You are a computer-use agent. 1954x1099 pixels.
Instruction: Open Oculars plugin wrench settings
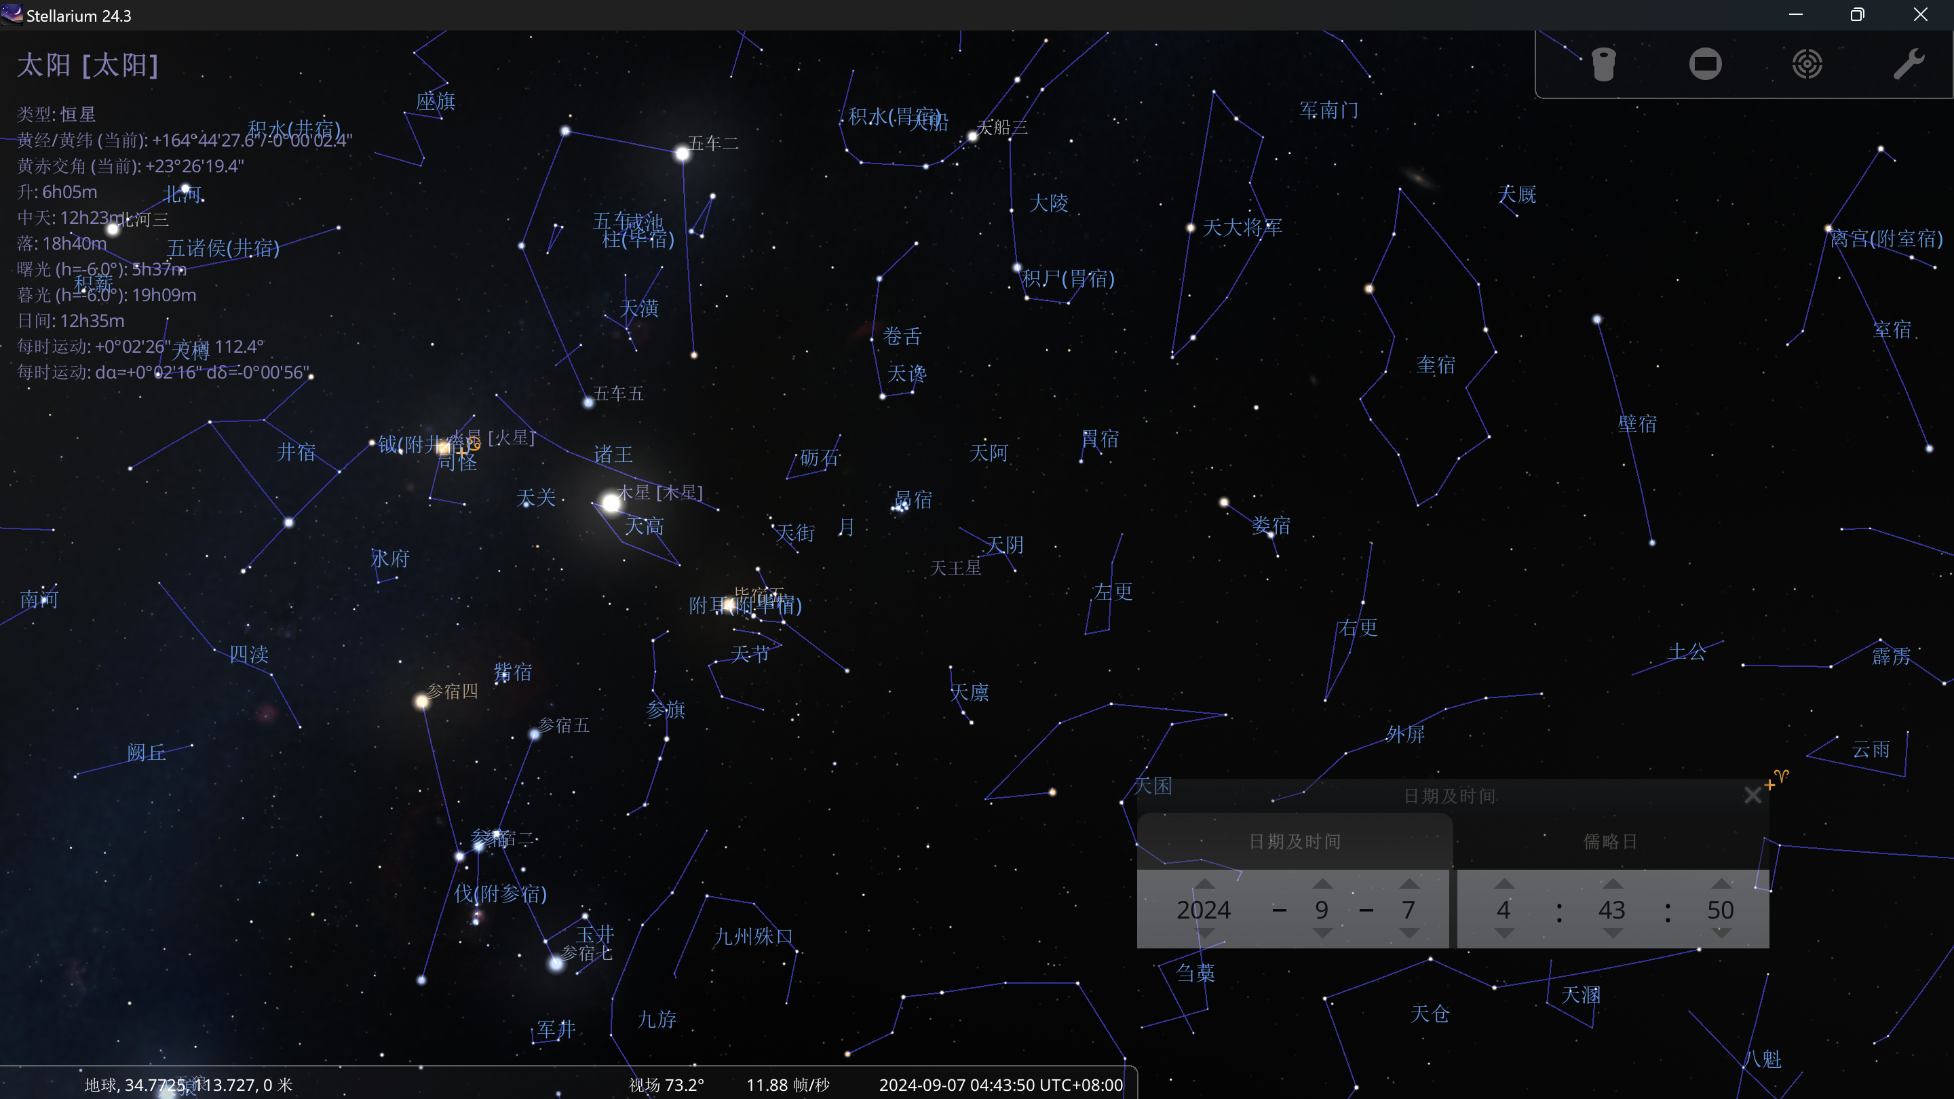pos(1909,64)
